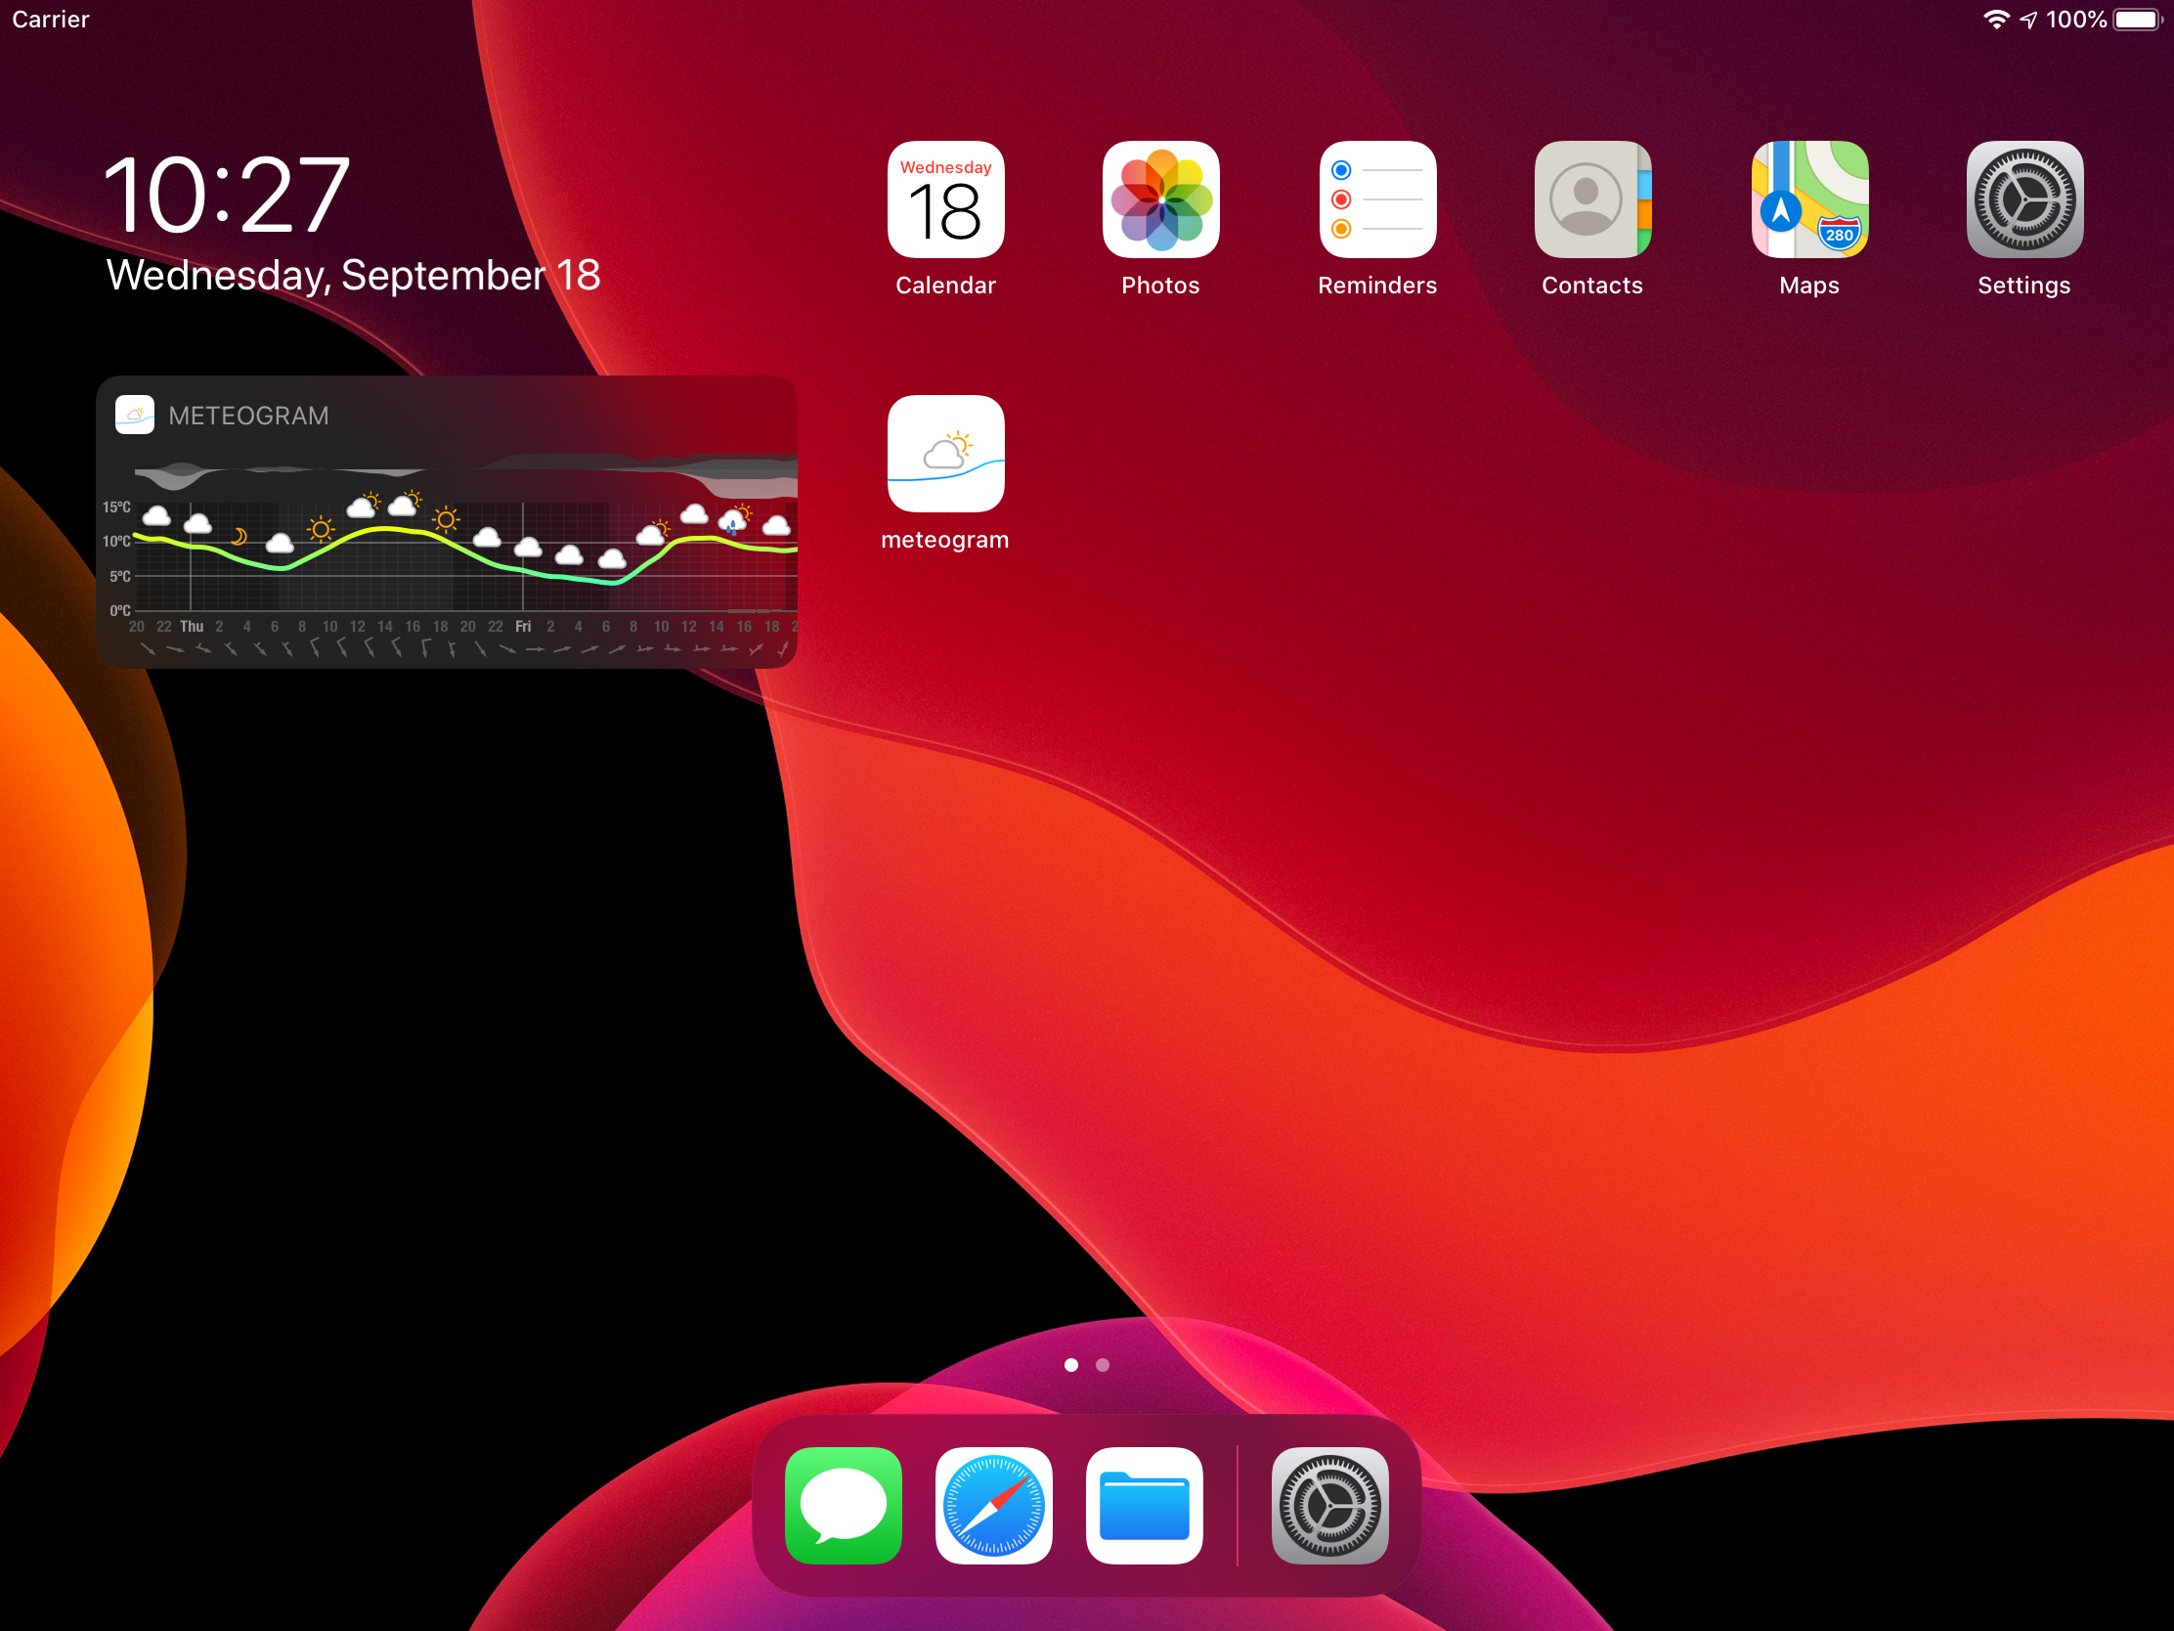Viewport: 2174px width, 1631px height.
Task: Tap the Fri day marker on meteogram axis
Action: point(523,626)
